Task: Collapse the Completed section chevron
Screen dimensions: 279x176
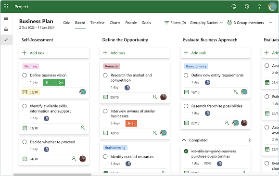Action: (x=184, y=140)
